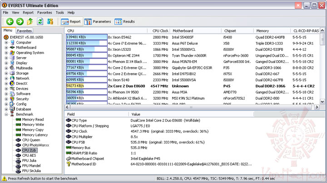Select the Memory Write benchmark
The height and width of the screenshot is (183, 327).
point(33,125)
